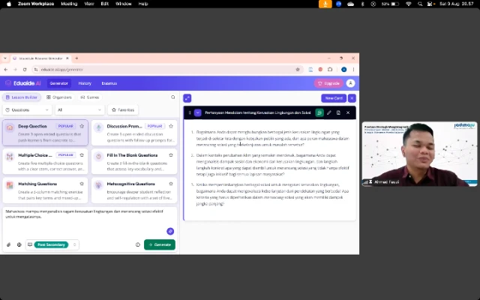Collapse the generated card with chevron button
Screen dimensions: 480x300
(198, 112)
